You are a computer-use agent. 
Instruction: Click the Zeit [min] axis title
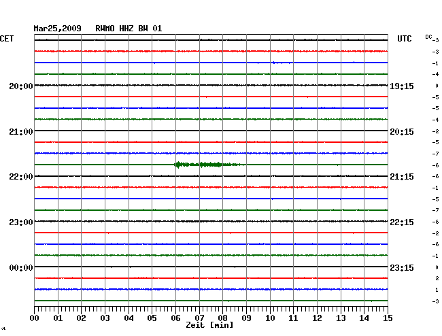(209, 325)
